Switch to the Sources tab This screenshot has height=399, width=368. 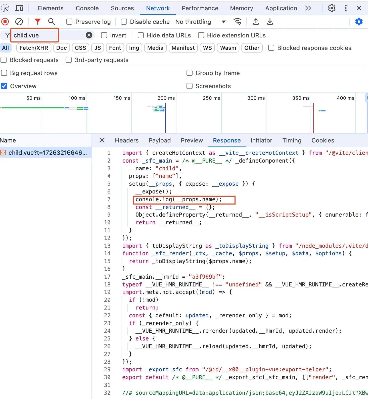(122, 8)
